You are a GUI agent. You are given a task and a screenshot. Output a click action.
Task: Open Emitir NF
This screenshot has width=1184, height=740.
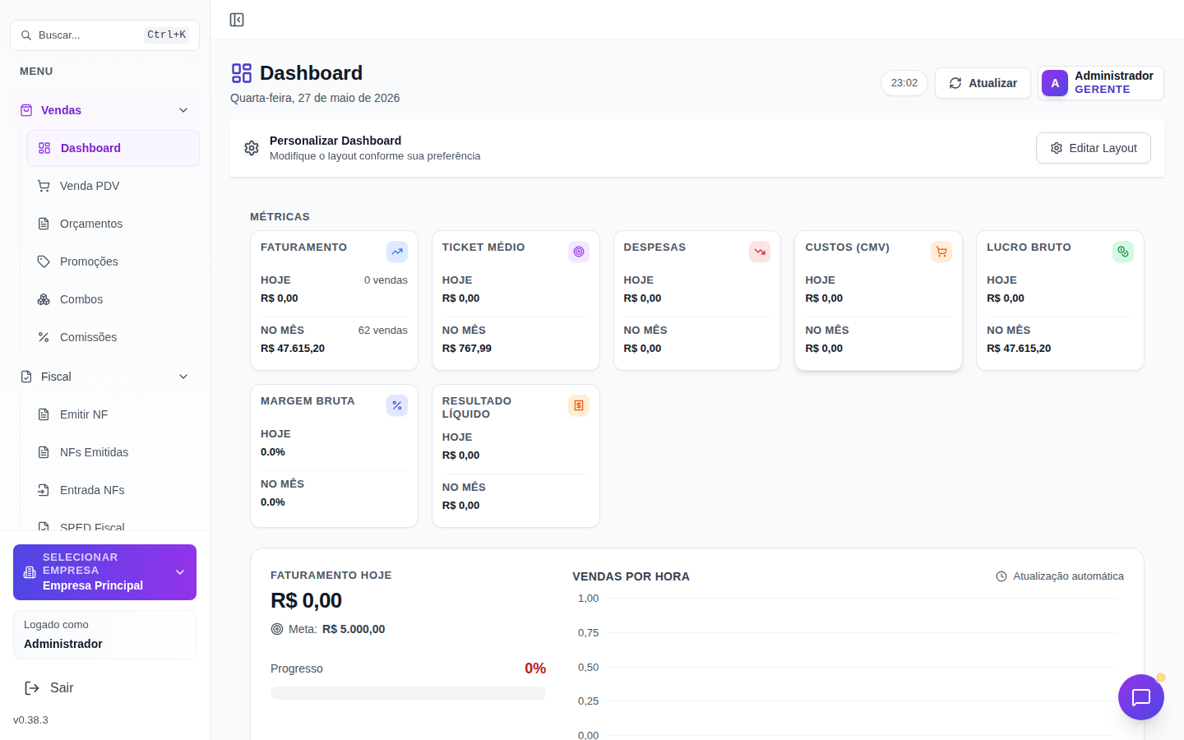113,414
